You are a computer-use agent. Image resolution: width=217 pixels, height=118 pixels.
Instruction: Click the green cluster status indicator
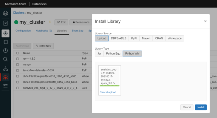[x=16, y=22]
